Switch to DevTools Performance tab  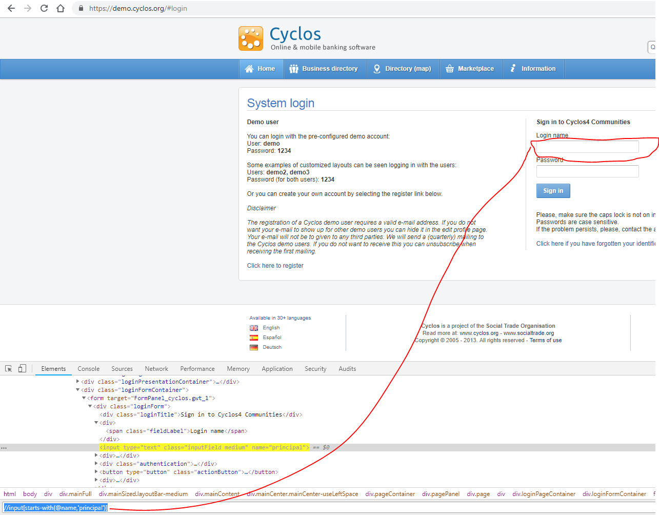(197, 369)
